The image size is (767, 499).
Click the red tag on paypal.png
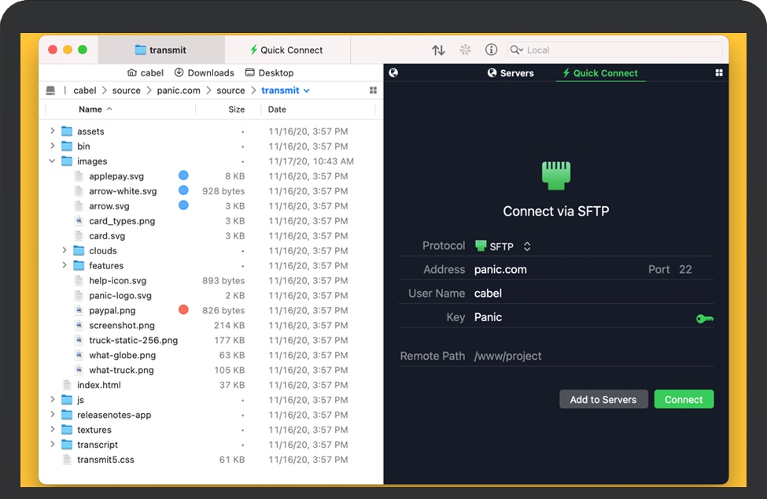point(183,310)
